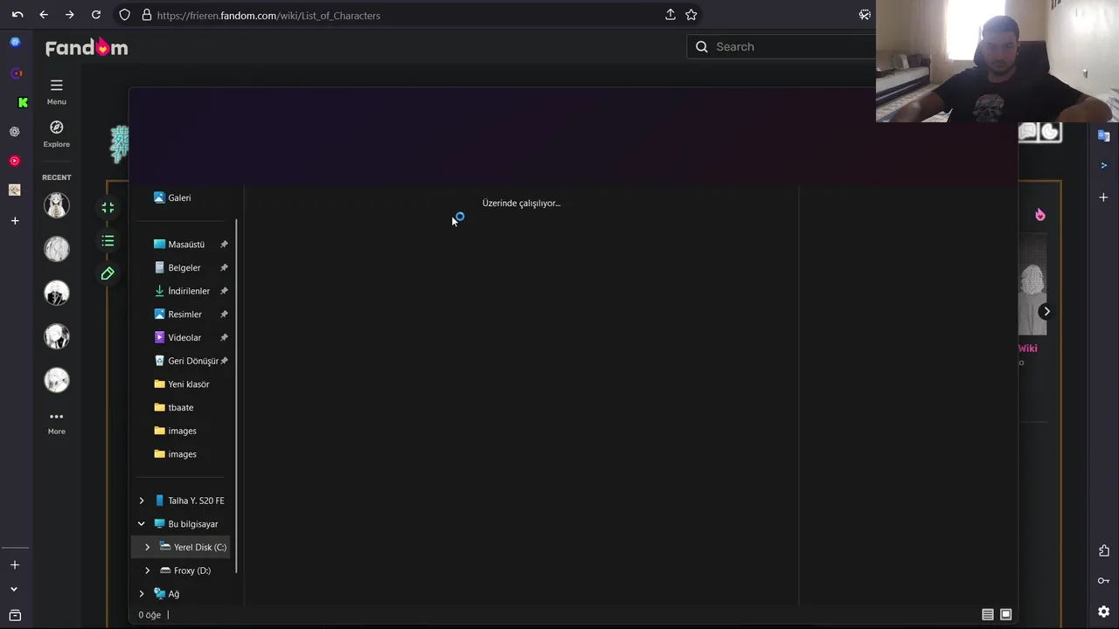The image size is (1119, 629).
Task: Open the shield tracking protection icon
Action: pyautogui.click(x=124, y=15)
